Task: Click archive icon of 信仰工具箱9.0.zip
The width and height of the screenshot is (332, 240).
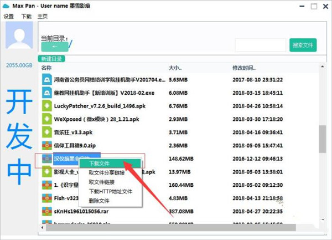Action: (x=47, y=145)
